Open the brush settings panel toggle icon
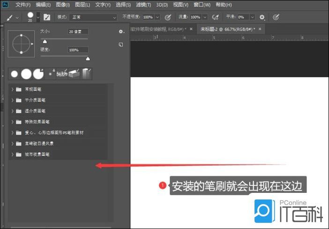The image size is (329, 229). (47, 17)
